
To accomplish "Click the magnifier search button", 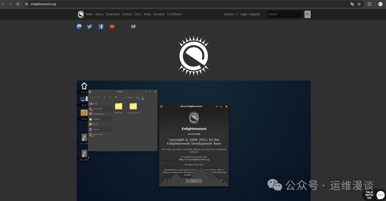I will click(307, 14).
